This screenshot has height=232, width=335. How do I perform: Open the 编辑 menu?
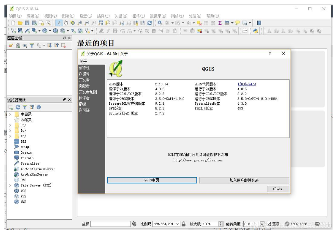coord(33,16)
